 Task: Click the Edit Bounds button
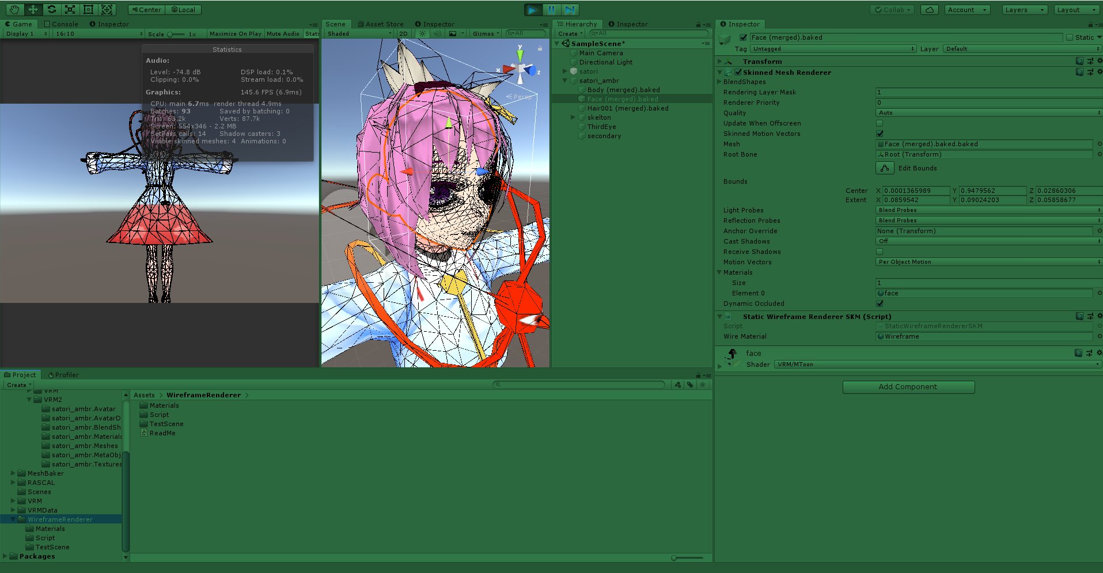point(885,168)
